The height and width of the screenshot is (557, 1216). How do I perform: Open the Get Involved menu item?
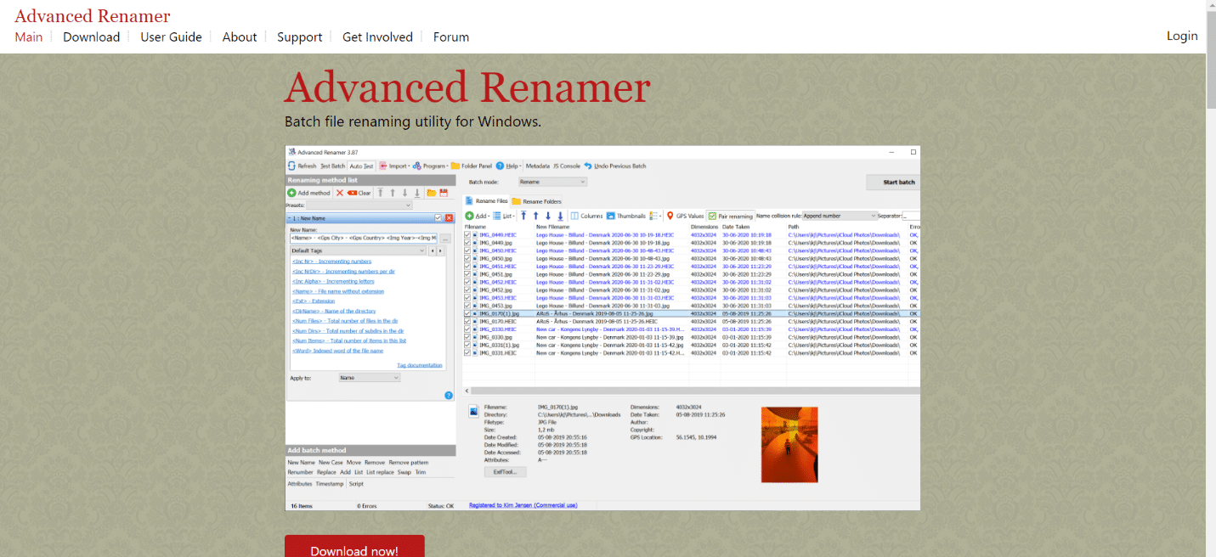[x=377, y=37]
